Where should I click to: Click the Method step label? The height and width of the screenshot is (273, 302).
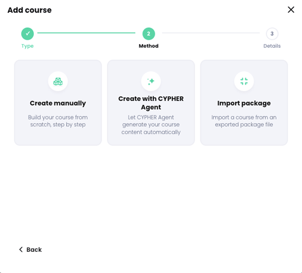pyautogui.click(x=149, y=46)
